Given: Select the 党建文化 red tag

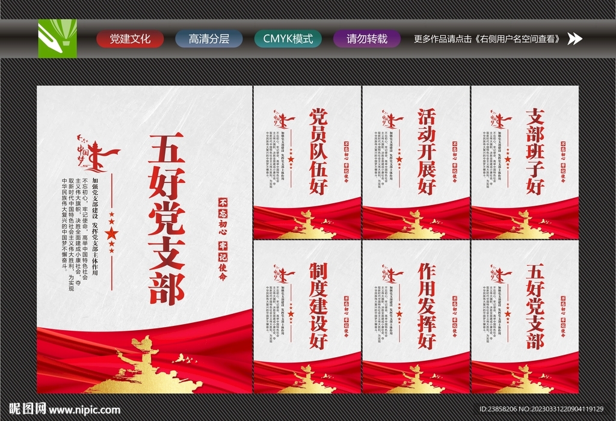Looking at the screenshot, I should coord(128,38).
